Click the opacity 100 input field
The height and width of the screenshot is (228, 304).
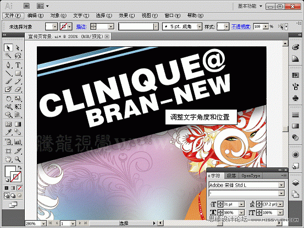[258, 26]
